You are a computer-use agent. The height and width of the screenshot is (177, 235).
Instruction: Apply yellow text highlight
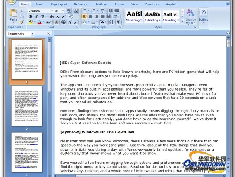pos(31,22)
